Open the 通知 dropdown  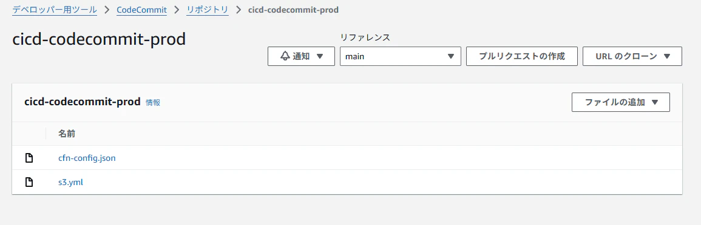tap(301, 56)
